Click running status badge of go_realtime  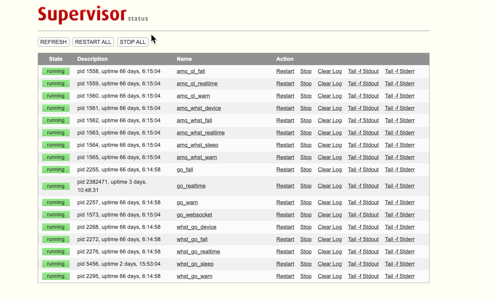[56, 186]
